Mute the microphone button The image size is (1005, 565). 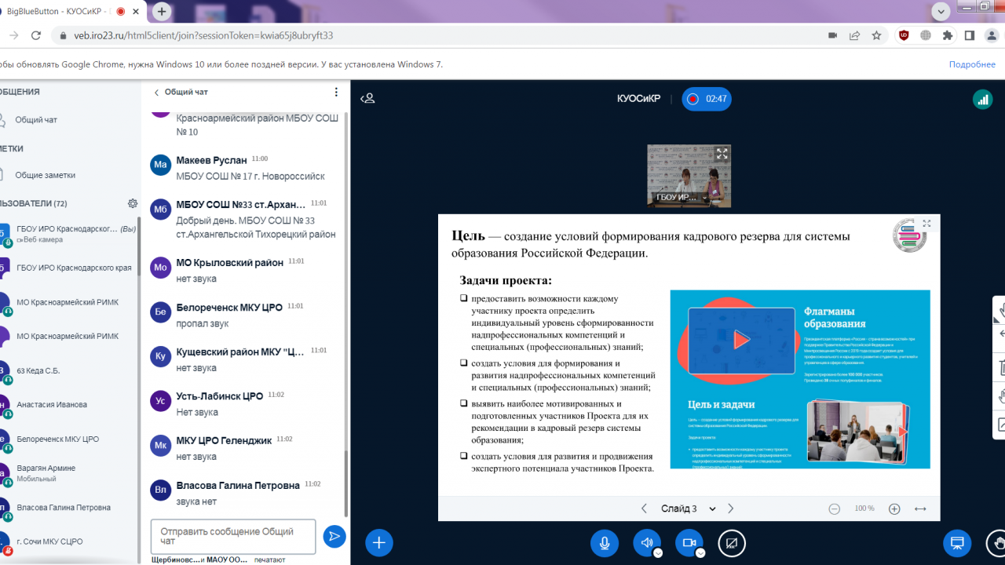(x=605, y=542)
